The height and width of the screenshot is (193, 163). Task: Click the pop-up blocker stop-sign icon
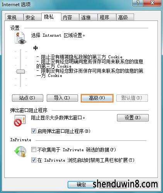pyautogui.click(x=20, y=121)
